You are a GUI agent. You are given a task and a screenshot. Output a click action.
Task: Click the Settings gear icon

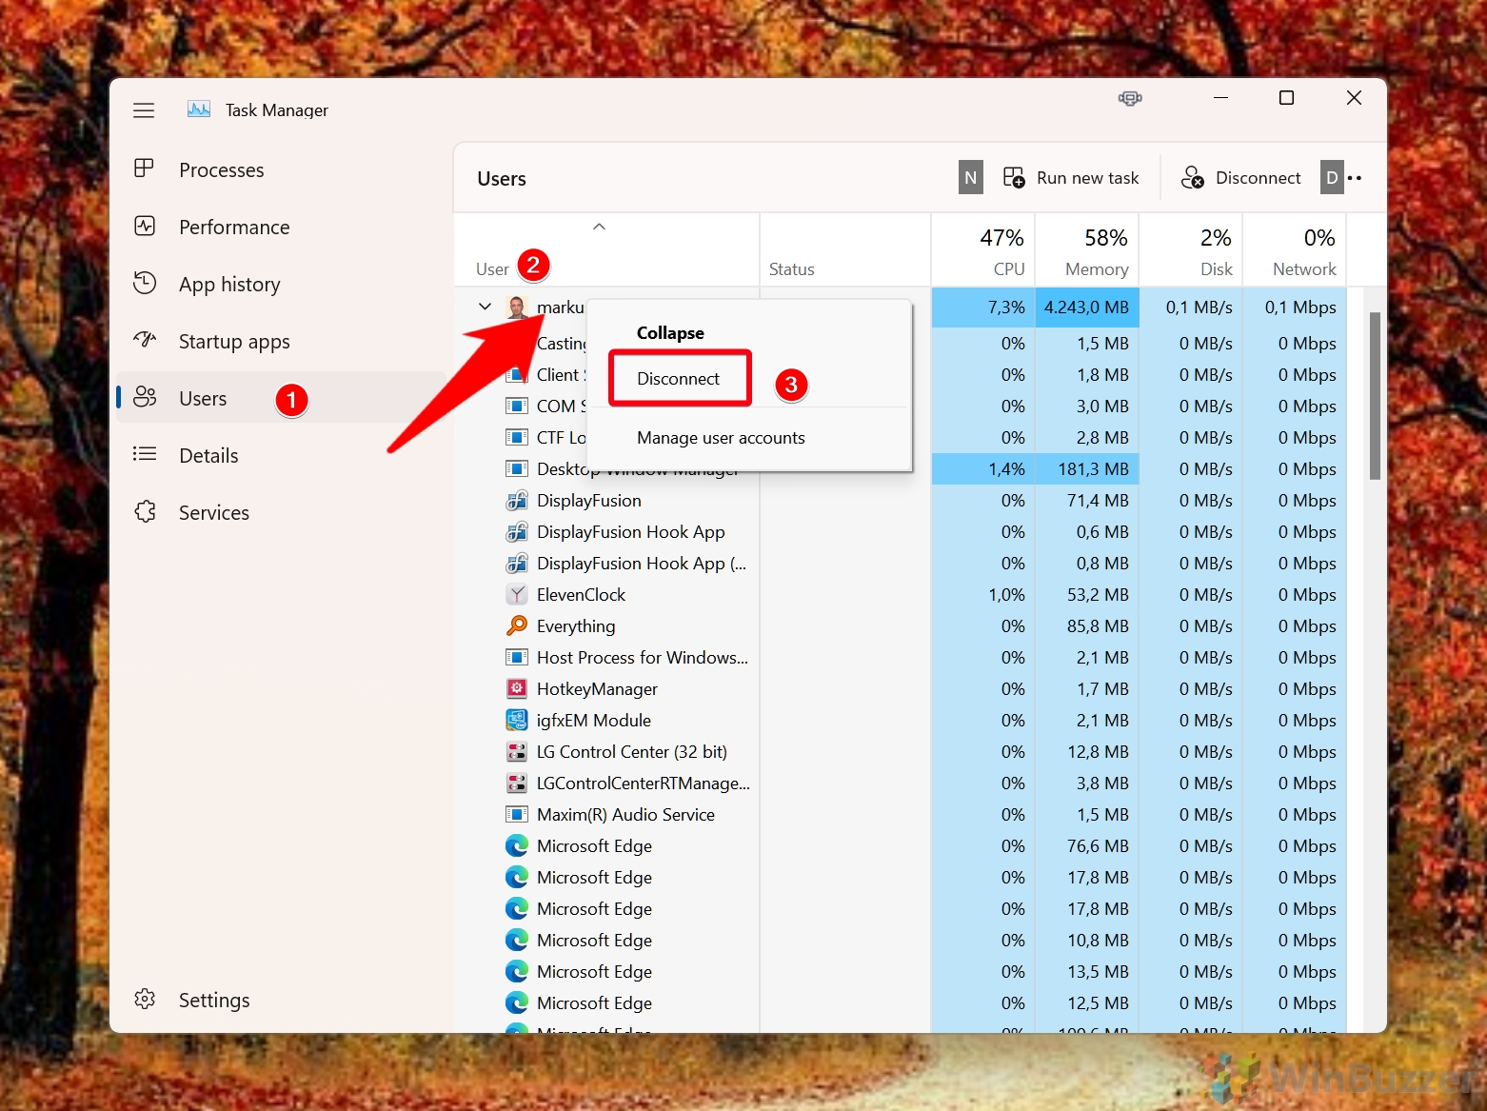(145, 1000)
